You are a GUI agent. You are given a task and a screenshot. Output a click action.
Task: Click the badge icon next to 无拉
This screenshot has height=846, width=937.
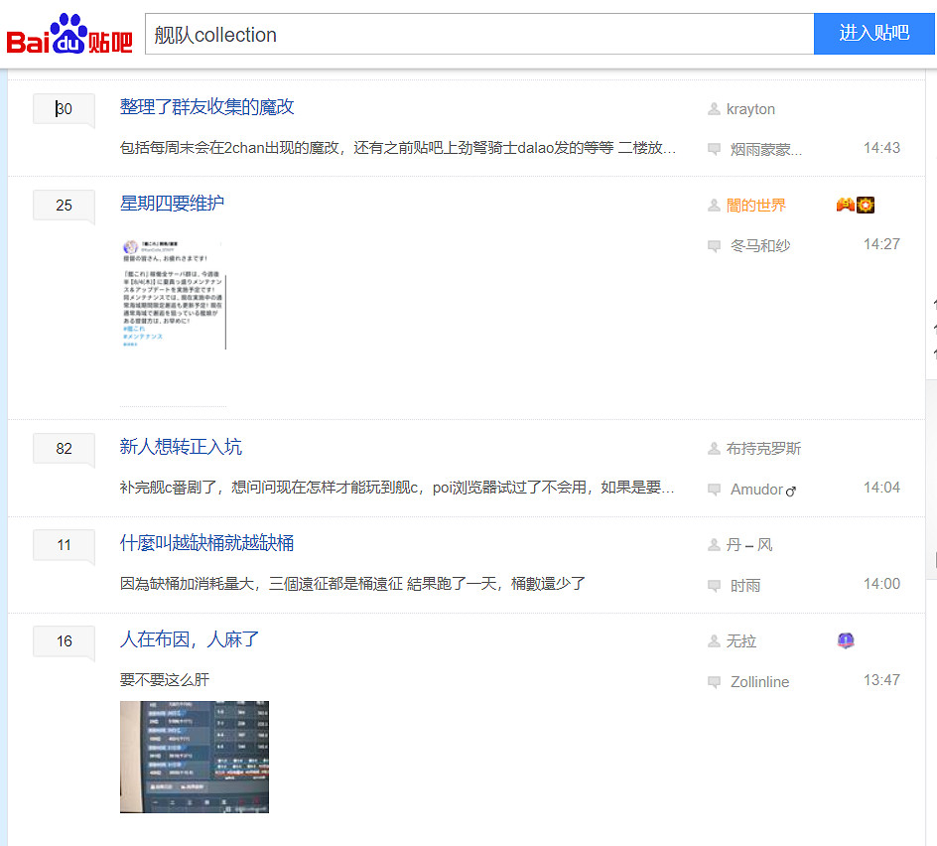click(846, 641)
